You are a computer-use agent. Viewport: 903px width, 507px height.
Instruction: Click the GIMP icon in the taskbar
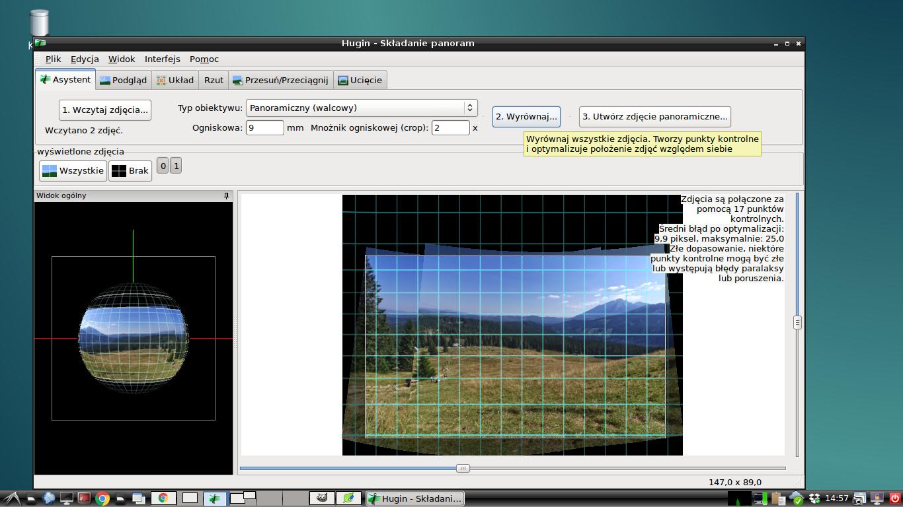(322, 498)
